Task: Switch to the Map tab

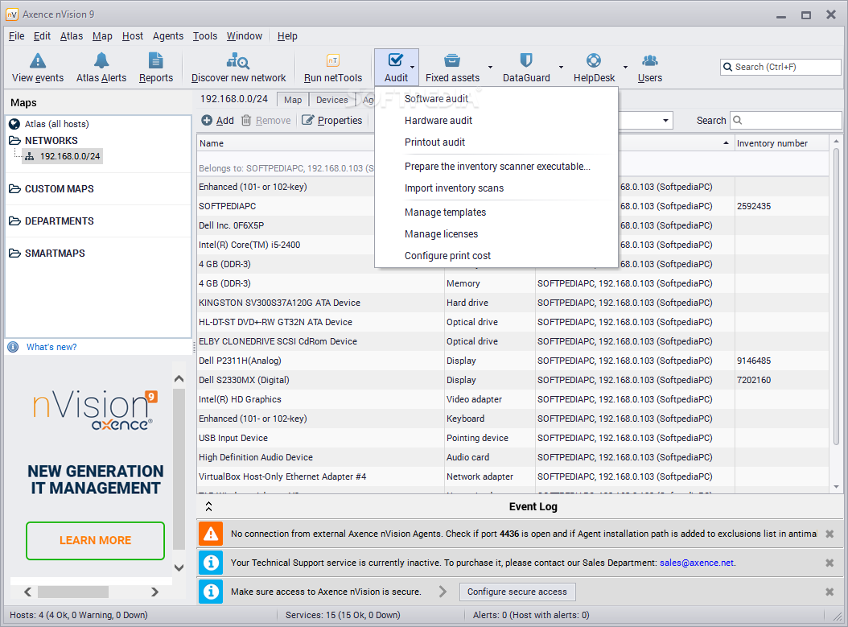Action: (293, 100)
